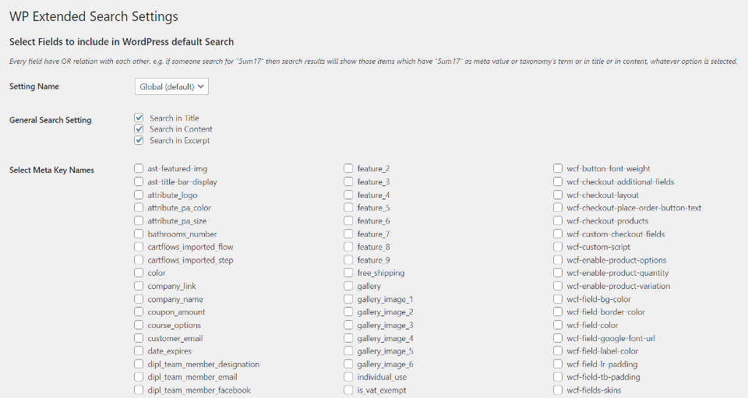Check wcf-fields-skins meta key
Image resolution: width=748 pixels, height=398 pixels.
point(558,390)
